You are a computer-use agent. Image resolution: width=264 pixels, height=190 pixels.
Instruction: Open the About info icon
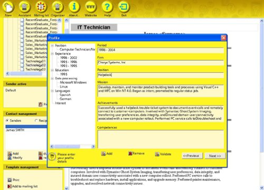74,7
